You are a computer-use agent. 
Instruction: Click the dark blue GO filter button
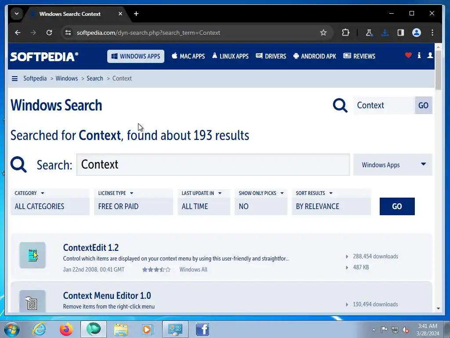pyautogui.click(x=397, y=206)
